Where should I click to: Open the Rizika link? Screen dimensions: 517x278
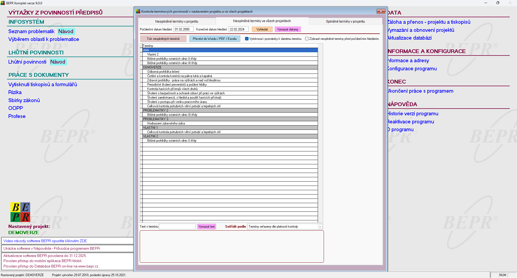(15, 92)
